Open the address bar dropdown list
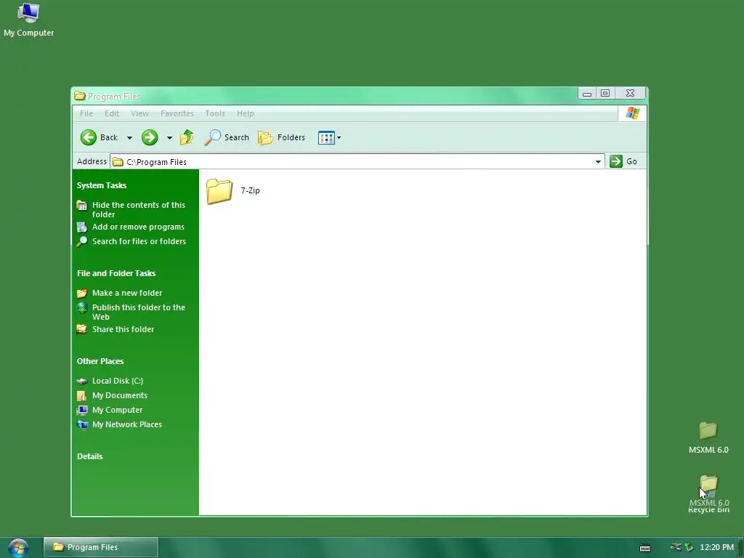This screenshot has width=744, height=558. pyautogui.click(x=598, y=162)
